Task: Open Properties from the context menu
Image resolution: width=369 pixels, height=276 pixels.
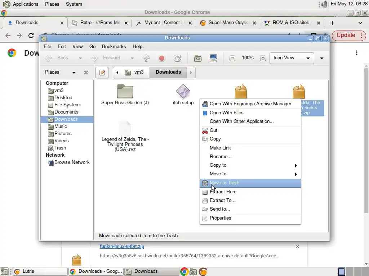Action: pos(250,218)
